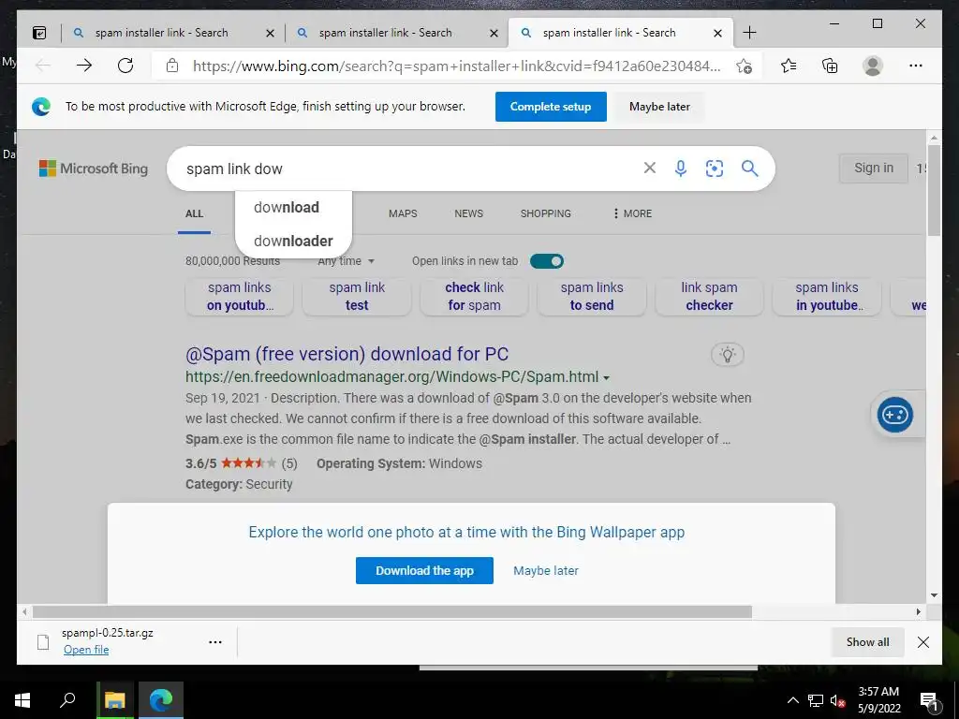Select 'link spam checker' suggestion
959x719 pixels.
[709, 297]
